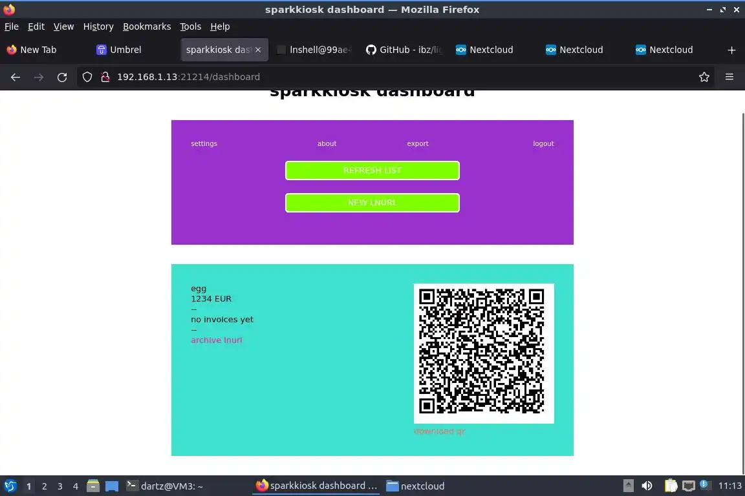Screen dimensions: 745x496
Task: Click the forward navigation arrow
Action: pos(39,77)
